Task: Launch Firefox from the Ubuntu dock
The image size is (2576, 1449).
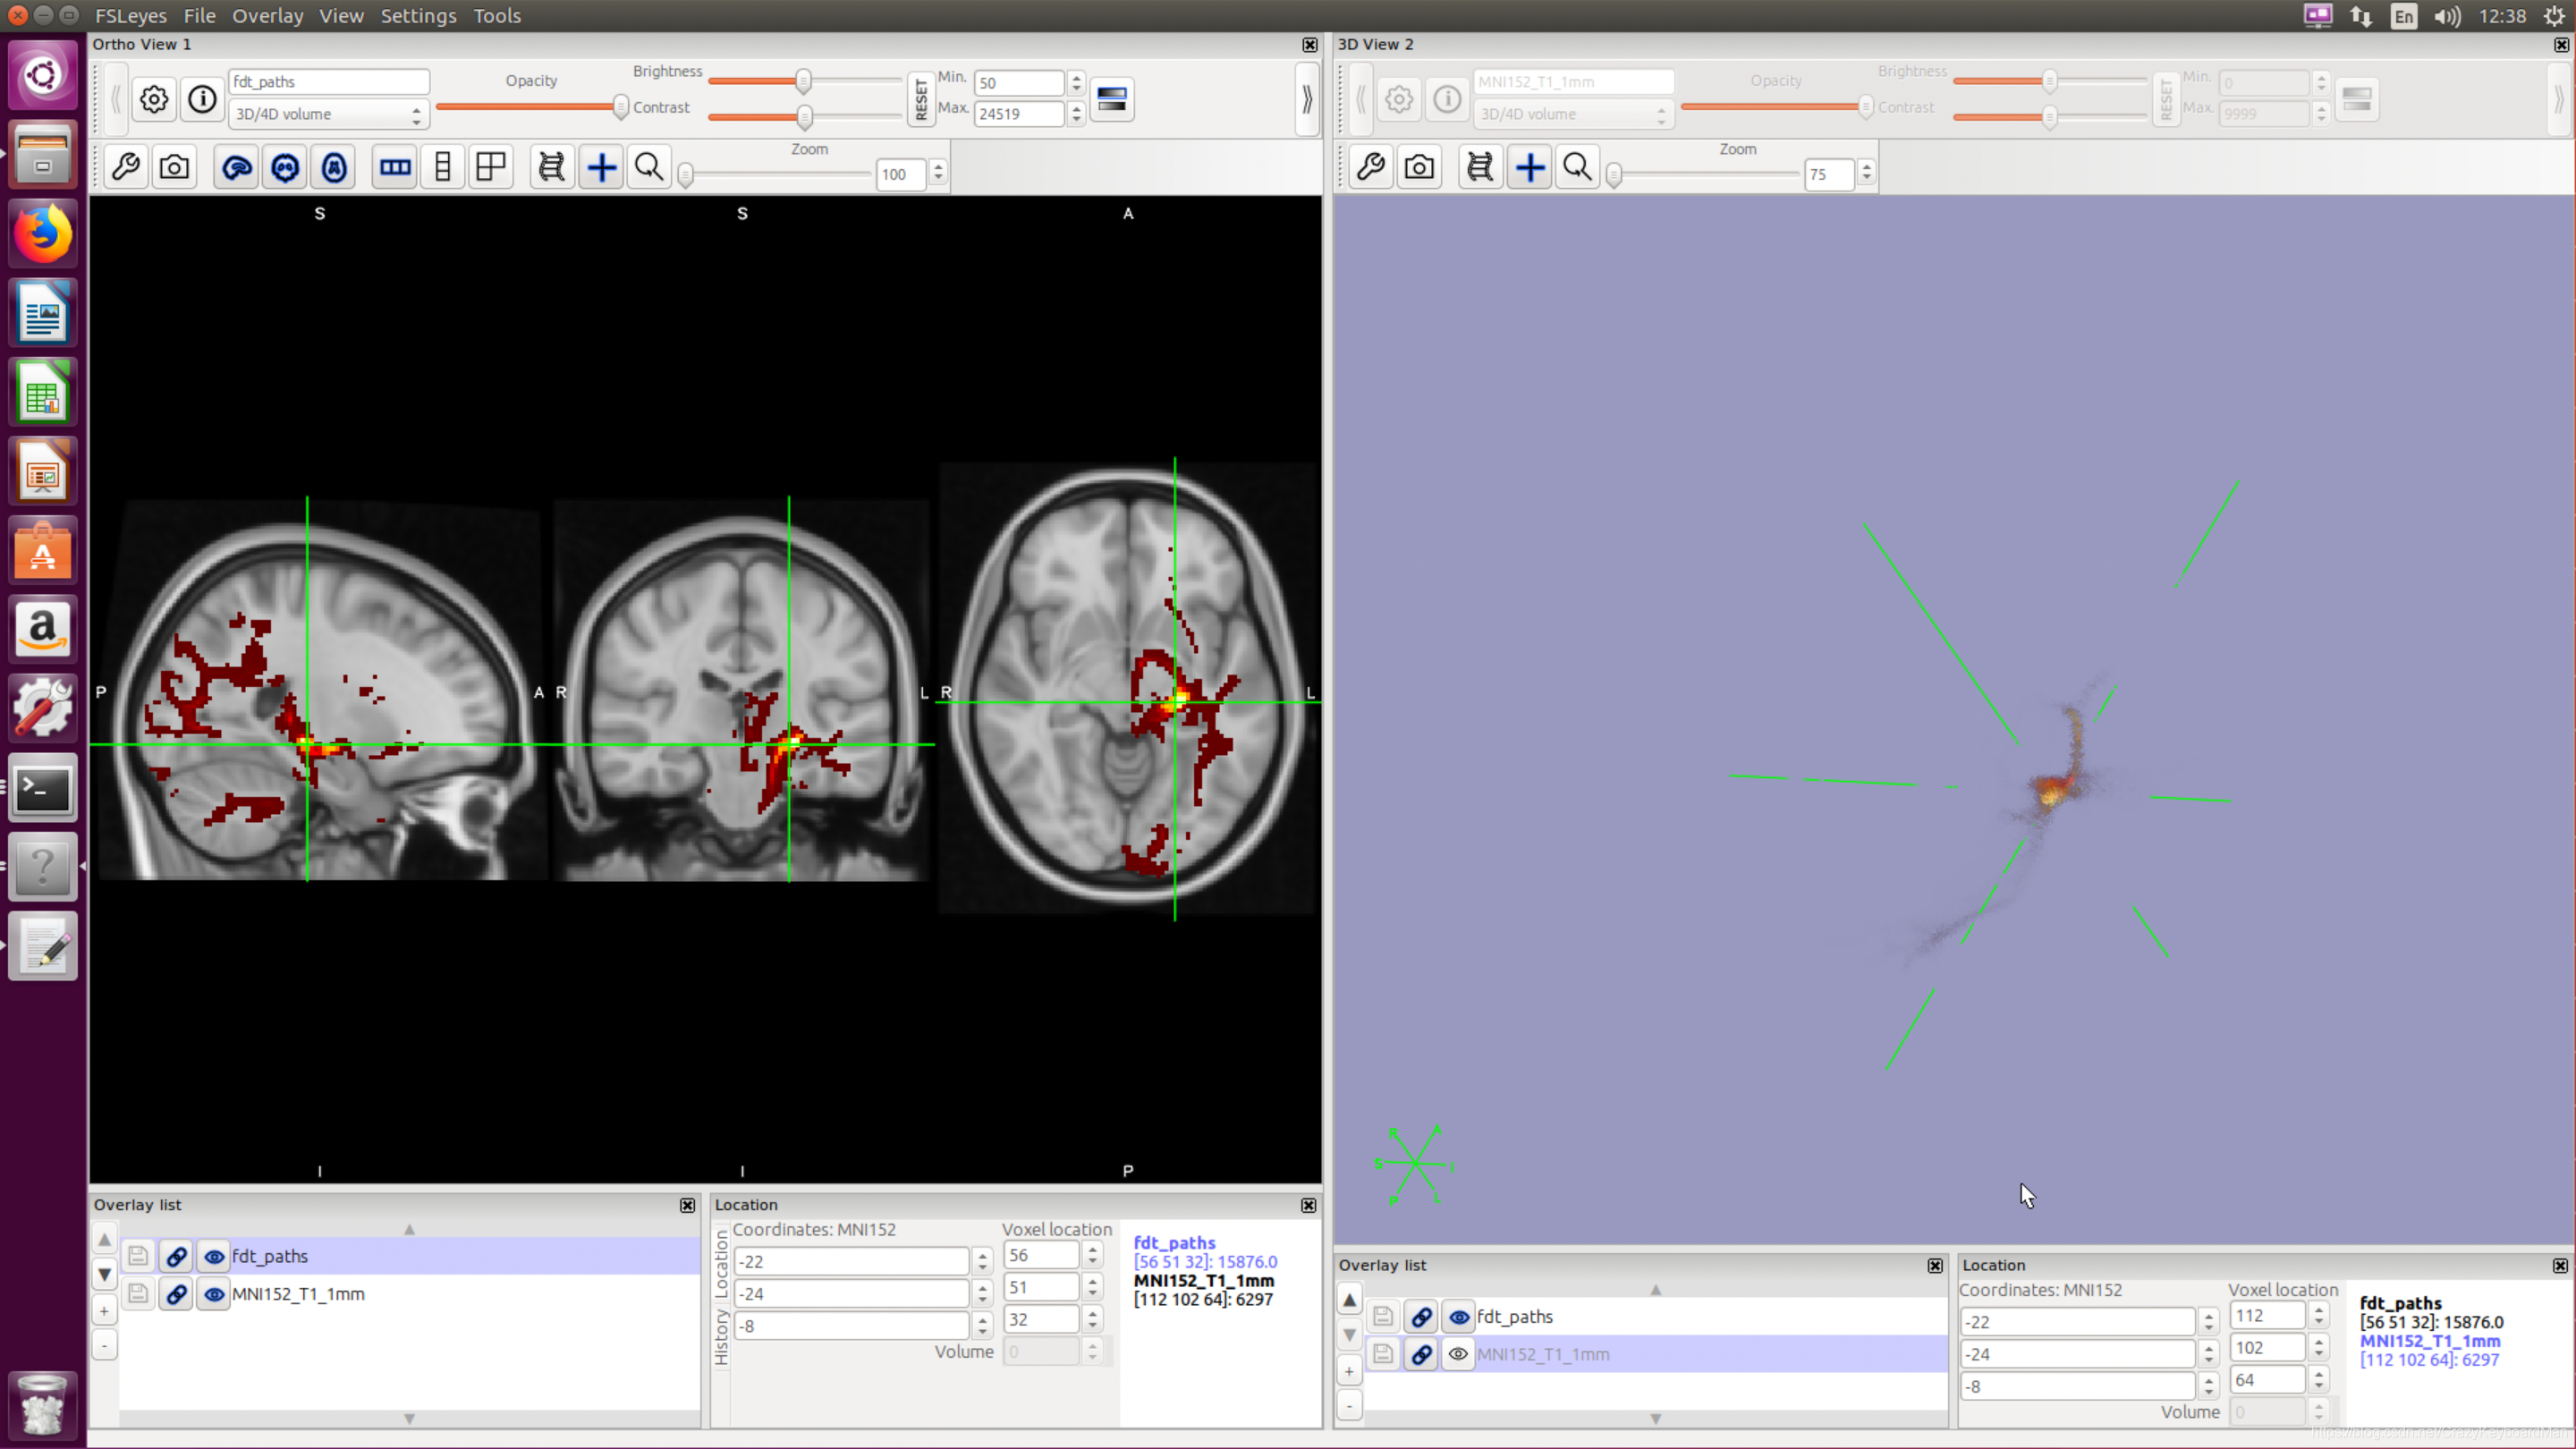Action: point(42,233)
